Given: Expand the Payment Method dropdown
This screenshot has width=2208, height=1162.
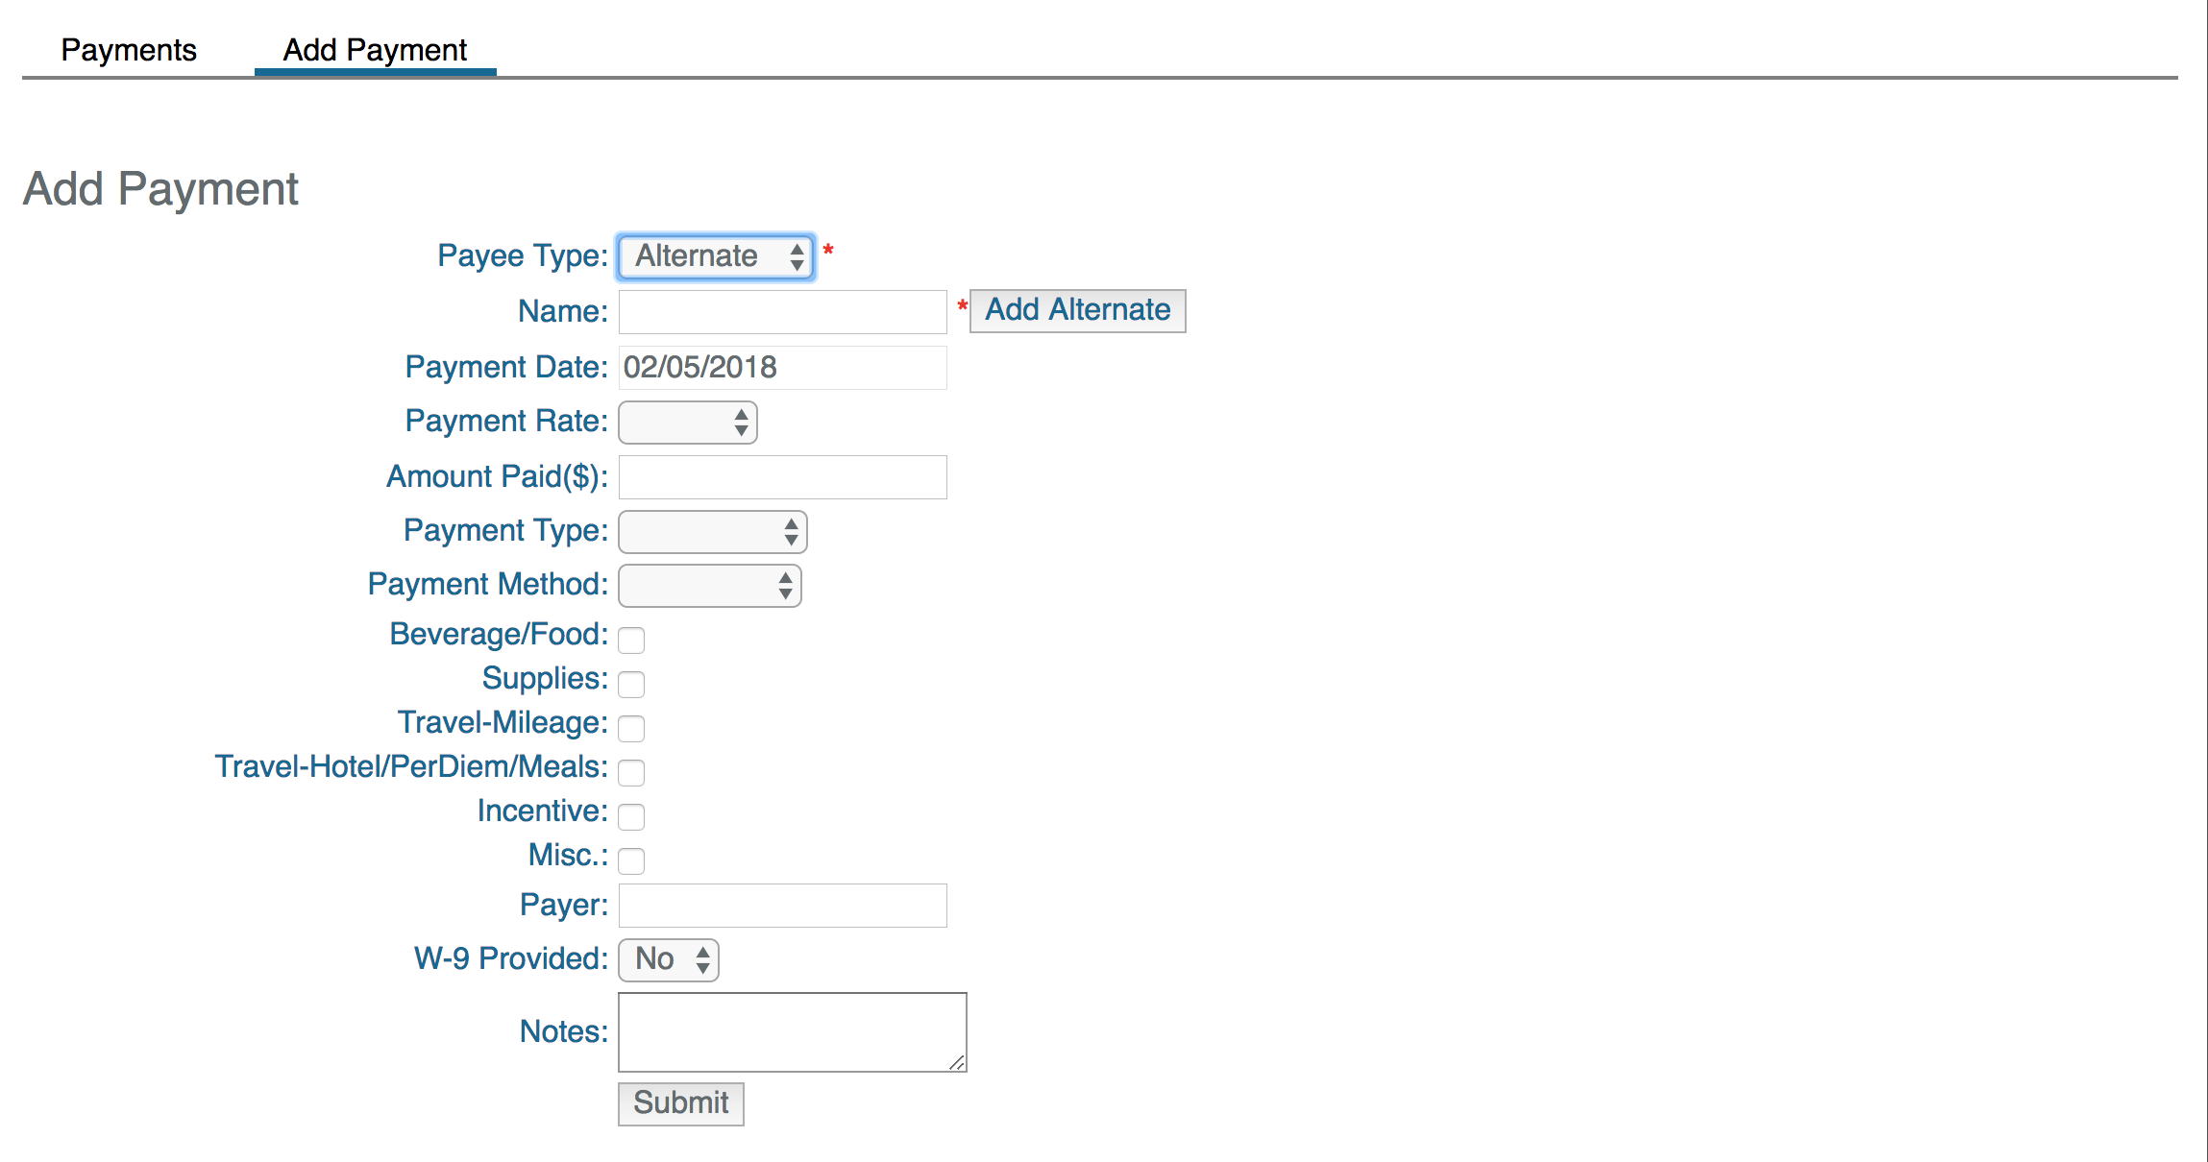Looking at the screenshot, I should [x=709, y=586].
